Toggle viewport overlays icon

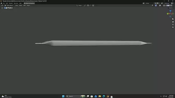pos(160,5)
